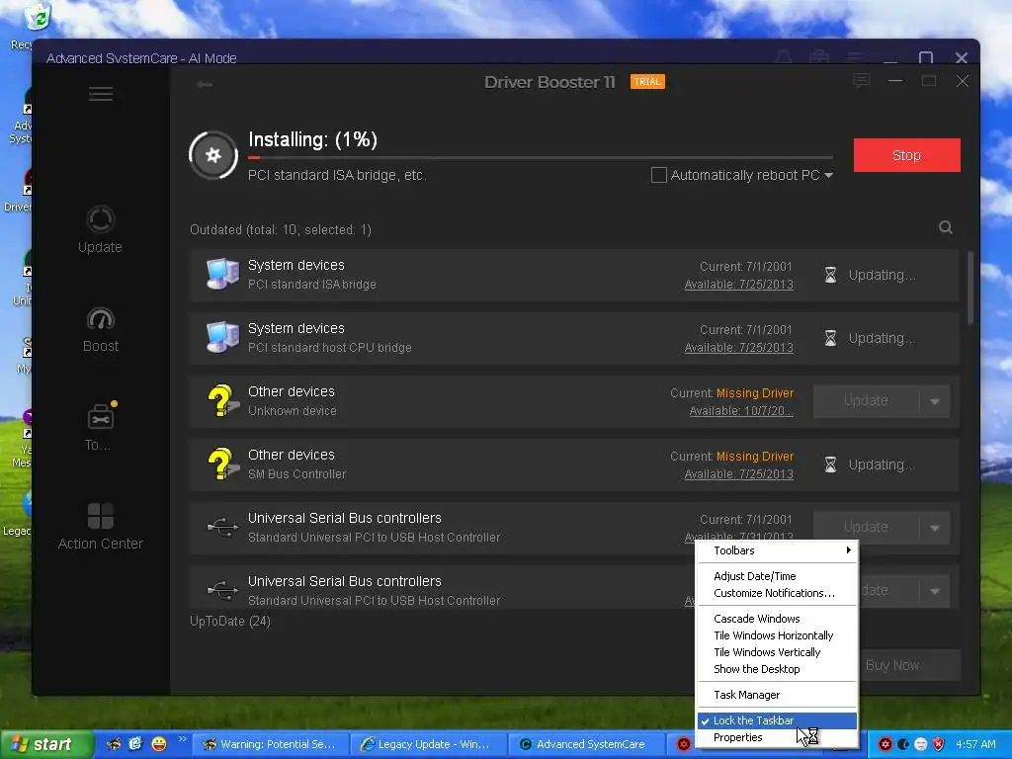The width and height of the screenshot is (1012, 759).
Task: Open dropdown arrow beside Unknown device Update button
Action: point(935,401)
